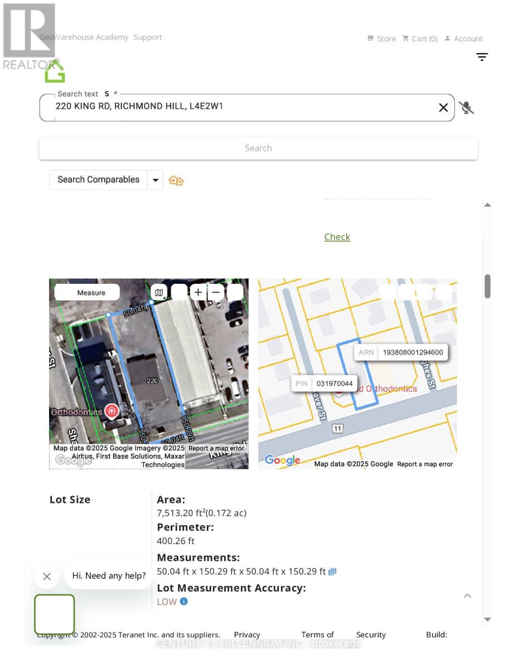The width and height of the screenshot is (517, 669).
Task: Click the info icon beside LOW accuracy
Action: pos(183,602)
